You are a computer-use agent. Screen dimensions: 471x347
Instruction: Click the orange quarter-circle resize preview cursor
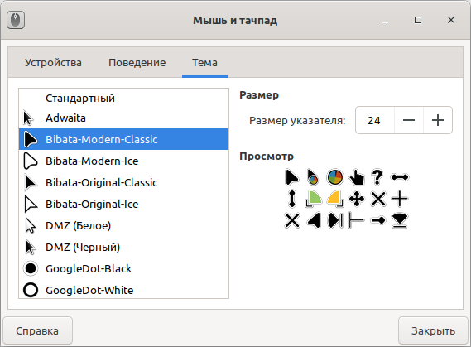coord(335,199)
